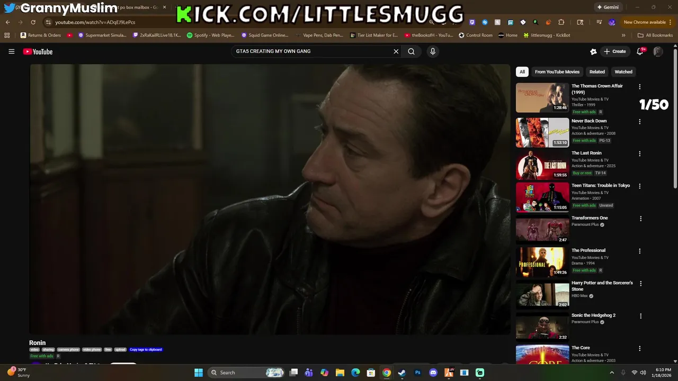This screenshot has height=381, width=678.
Task: Open Photoshop from the taskbar
Action: 417,373
